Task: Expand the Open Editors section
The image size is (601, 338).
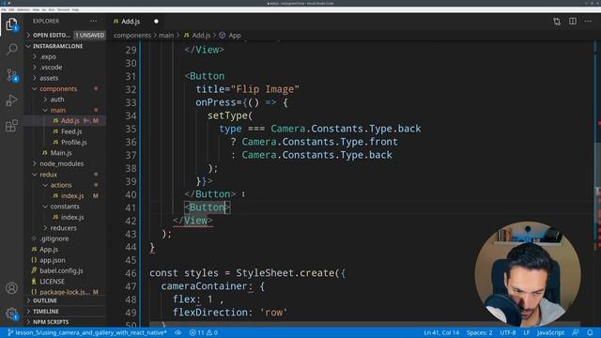Action: pyautogui.click(x=66, y=35)
